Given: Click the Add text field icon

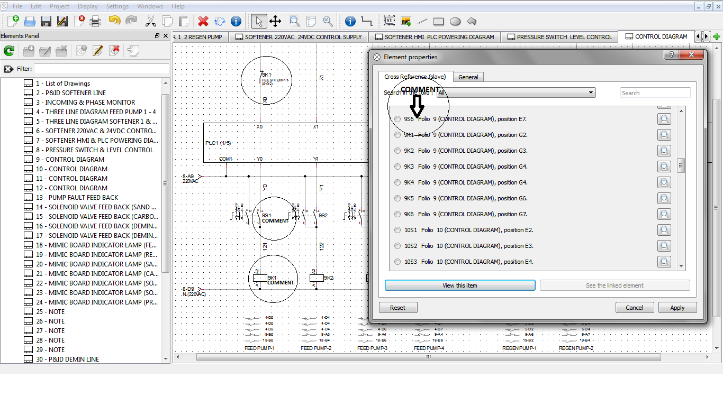Looking at the screenshot, I should tap(389, 21).
